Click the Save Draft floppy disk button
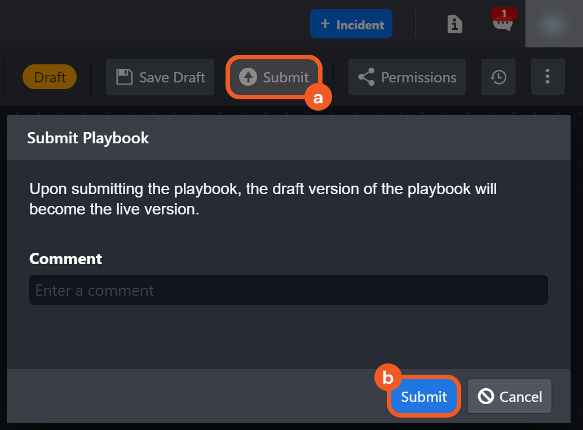Image resolution: width=583 pixels, height=430 pixels. tap(160, 77)
